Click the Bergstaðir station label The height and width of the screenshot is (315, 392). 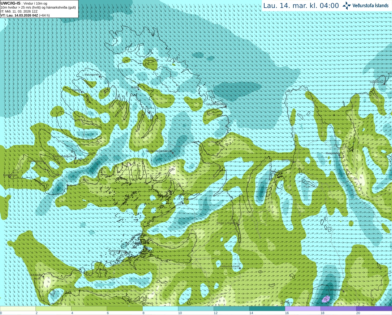coord(333,153)
